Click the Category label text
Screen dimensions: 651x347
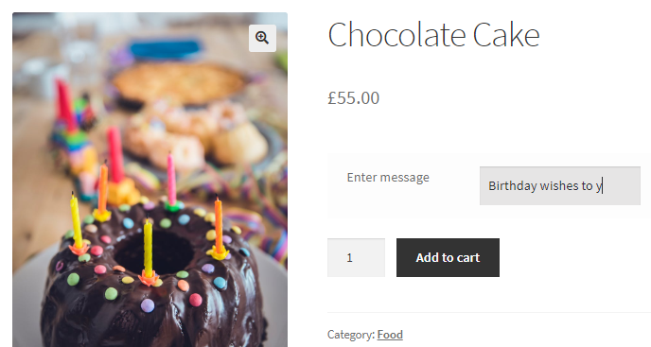point(351,335)
